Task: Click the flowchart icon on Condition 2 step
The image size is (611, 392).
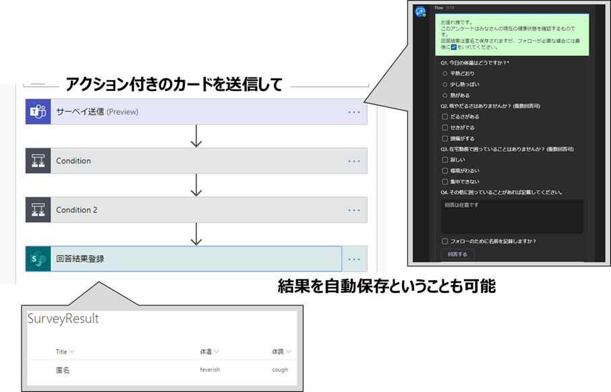Action: (x=38, y=209)
